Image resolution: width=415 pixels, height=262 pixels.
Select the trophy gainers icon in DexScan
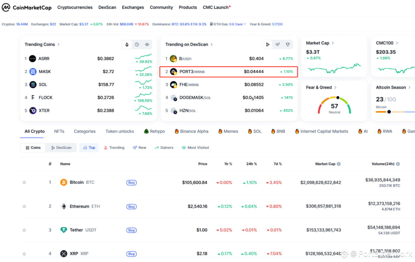click(x=288, y=44)
